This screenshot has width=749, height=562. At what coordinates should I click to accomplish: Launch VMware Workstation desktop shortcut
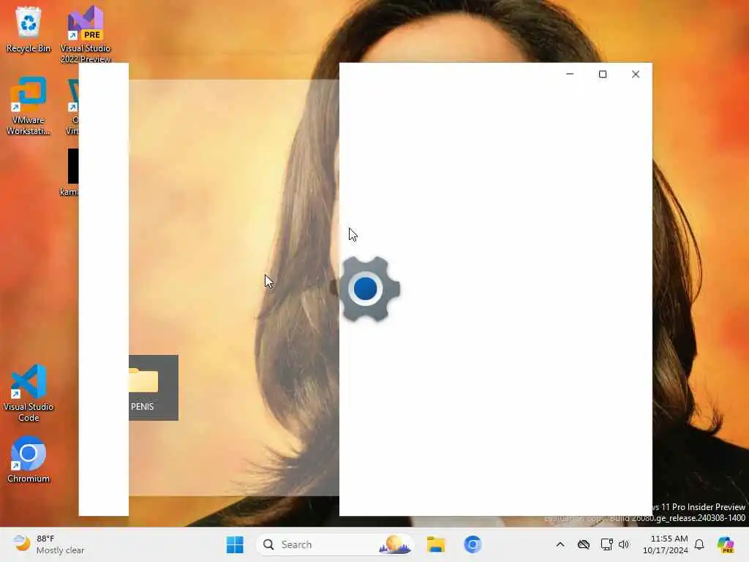[x=29, y=106]
